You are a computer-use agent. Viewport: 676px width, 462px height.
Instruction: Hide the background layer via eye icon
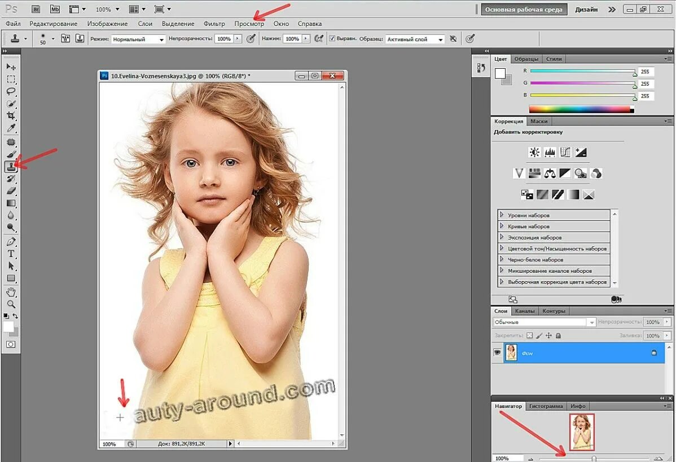tap(497, 352)
